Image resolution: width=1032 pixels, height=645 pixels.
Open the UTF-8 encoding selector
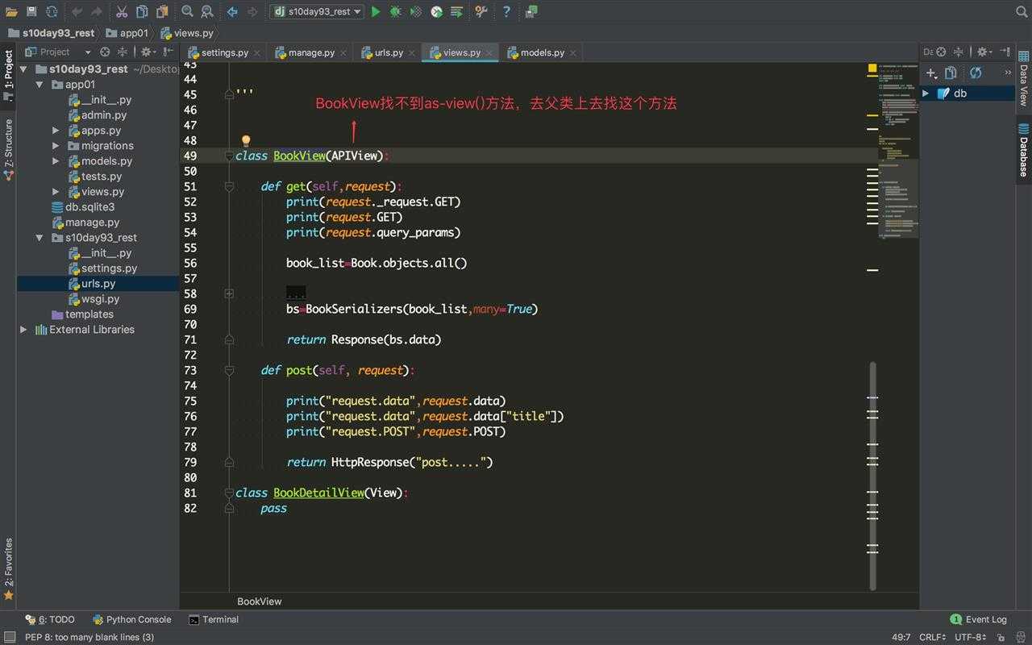(970, 637)
